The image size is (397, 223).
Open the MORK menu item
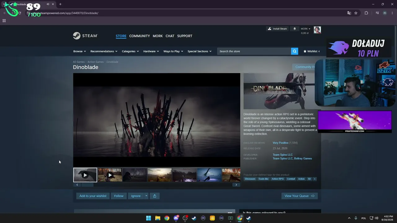(158, 36)
